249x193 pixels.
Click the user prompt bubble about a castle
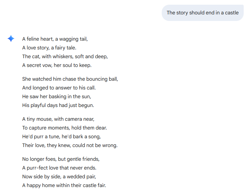click(202, 13)
